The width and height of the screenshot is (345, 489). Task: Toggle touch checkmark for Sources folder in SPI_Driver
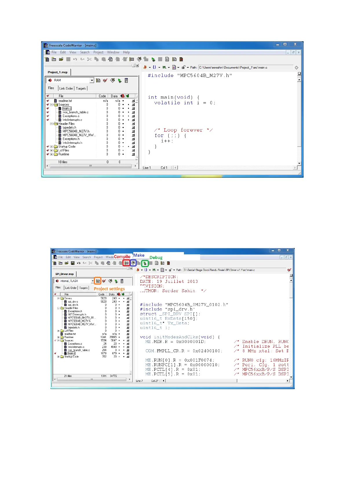(55, 340)
